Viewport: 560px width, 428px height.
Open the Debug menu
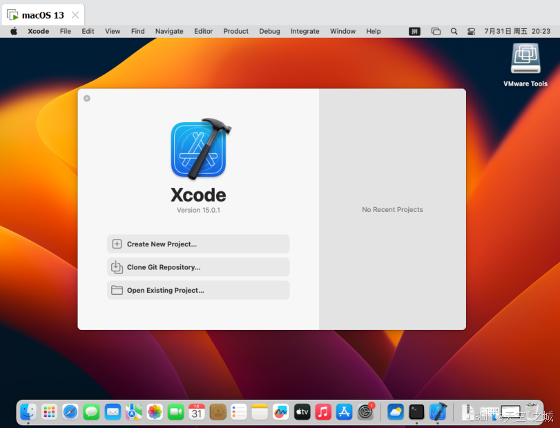point(270,31)
